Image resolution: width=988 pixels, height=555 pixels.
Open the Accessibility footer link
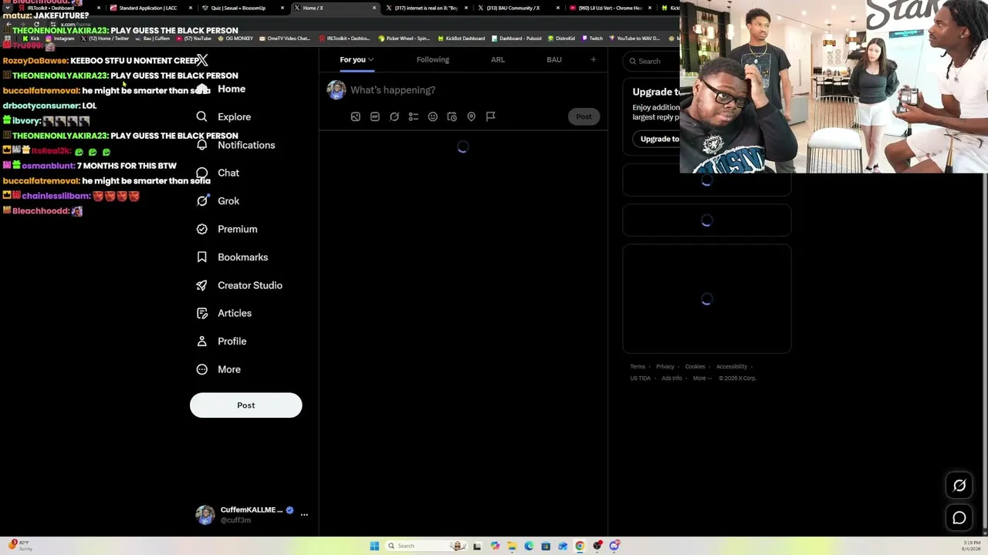(x=732, y=367)
